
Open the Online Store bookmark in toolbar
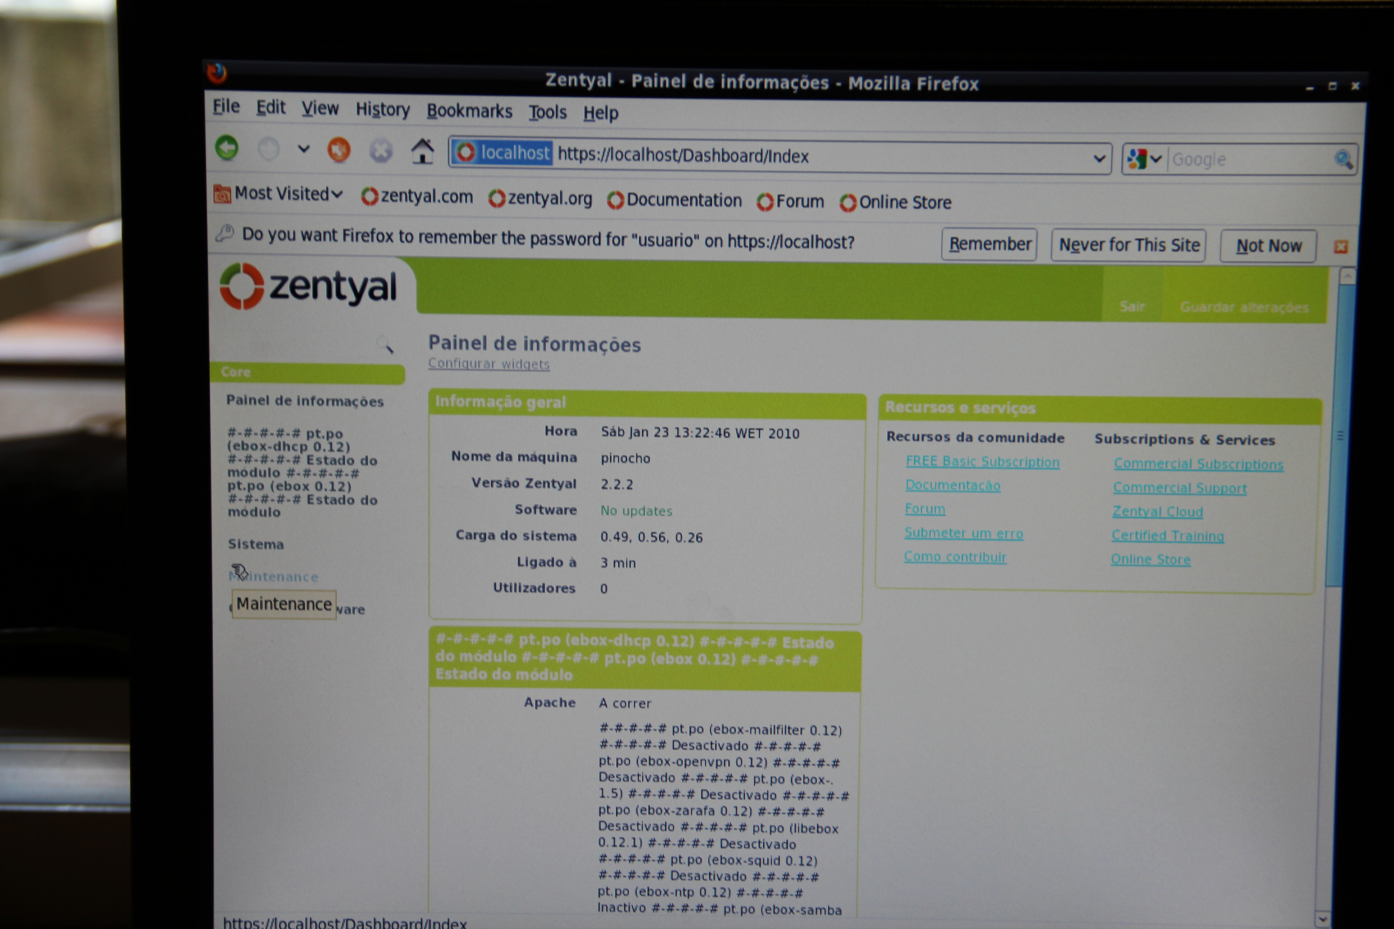tap(895, 203)
